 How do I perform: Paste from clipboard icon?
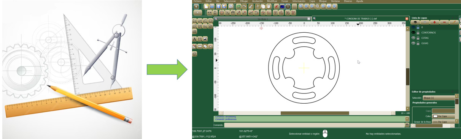[269, 6]
